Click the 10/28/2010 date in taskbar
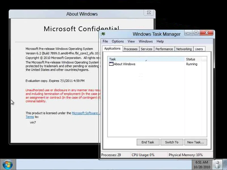Screen dimensions: 227x170 [202, 167]
